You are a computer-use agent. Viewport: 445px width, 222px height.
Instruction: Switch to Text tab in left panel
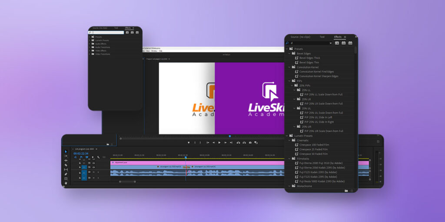(116, 28)
